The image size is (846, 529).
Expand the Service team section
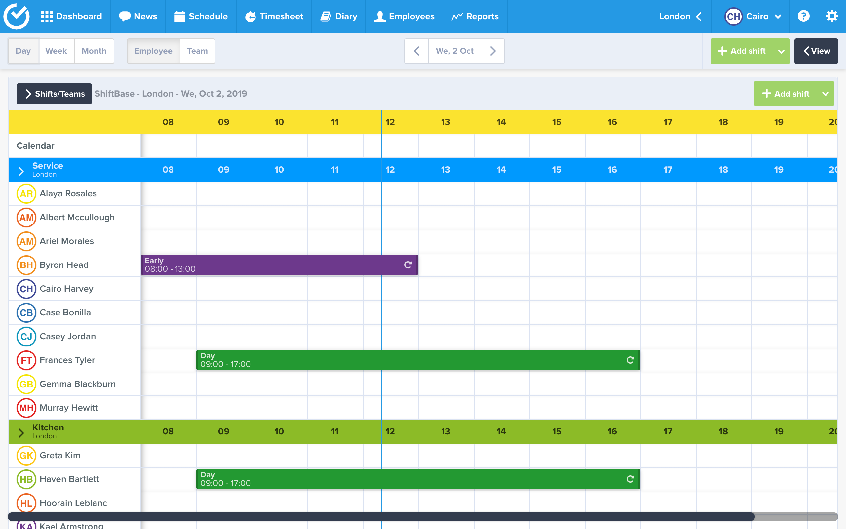click(x=21, y=170)
